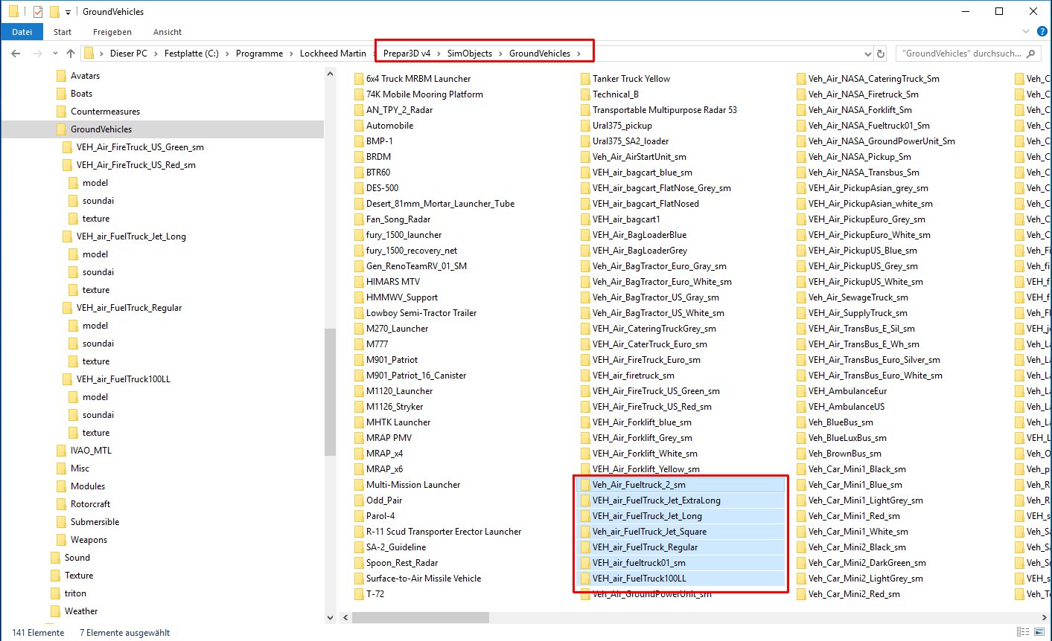1052x641 pixels.
Task: Click folder icon of Tanker Truck Yellow
Action: (585, 79)
